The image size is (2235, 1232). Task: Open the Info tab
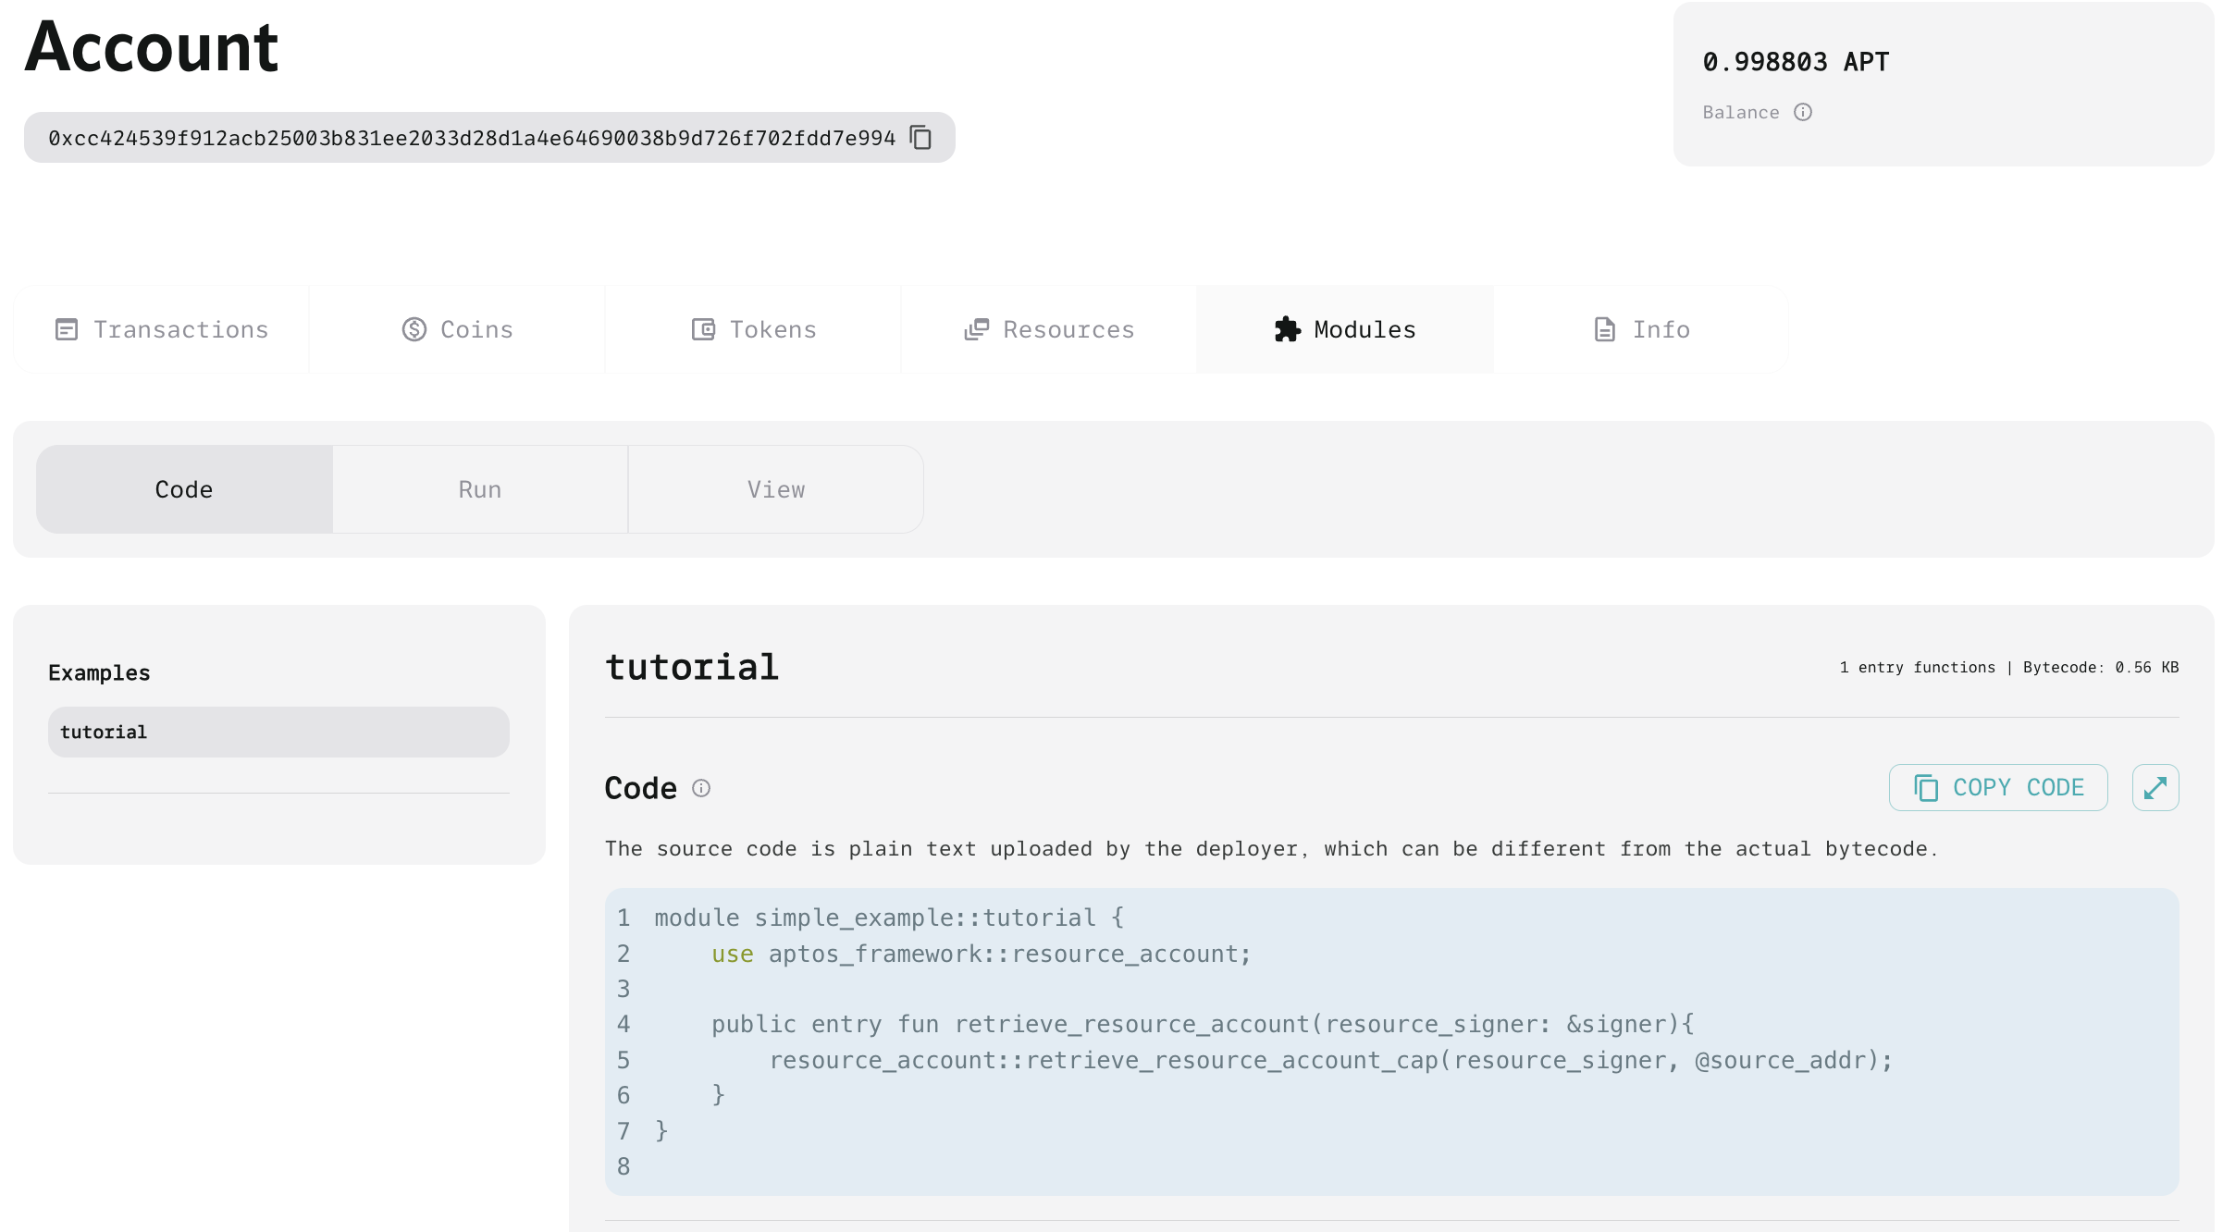coord(1641,329)
